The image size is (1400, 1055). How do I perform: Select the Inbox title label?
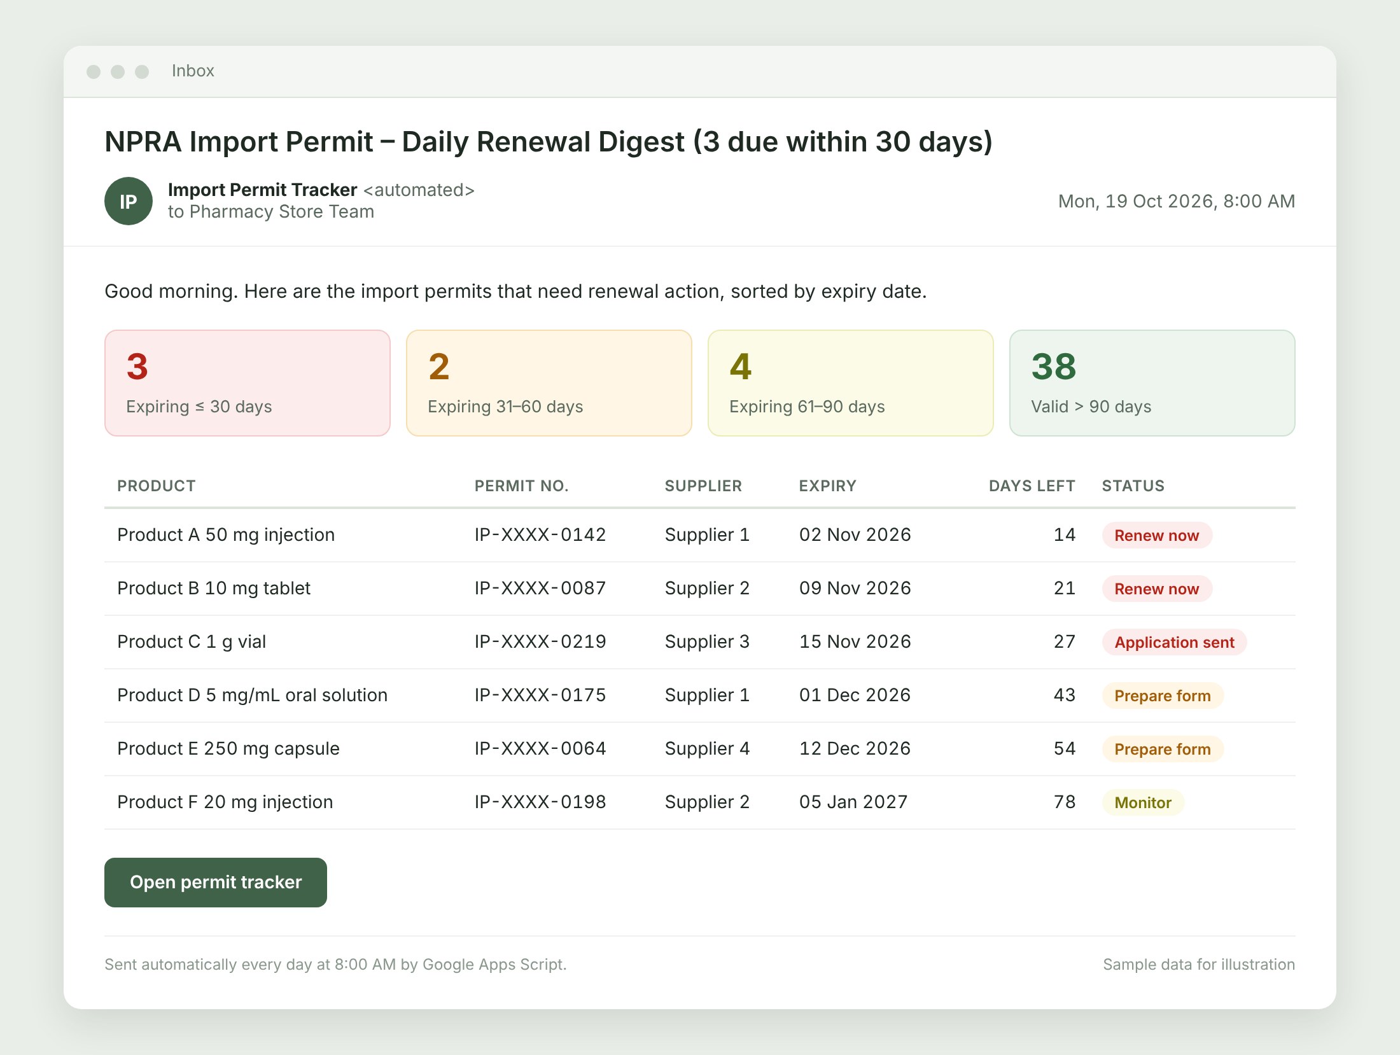(193, 71)
